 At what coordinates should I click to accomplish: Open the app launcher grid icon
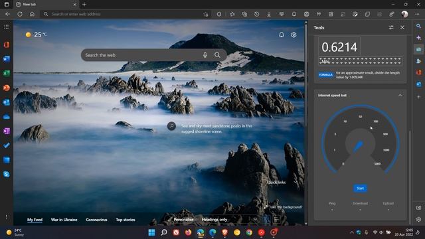[x=6, y=27]
